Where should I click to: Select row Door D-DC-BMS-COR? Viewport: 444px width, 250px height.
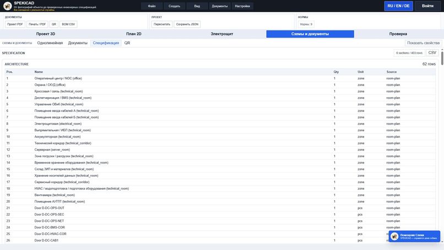click(220, 227)
